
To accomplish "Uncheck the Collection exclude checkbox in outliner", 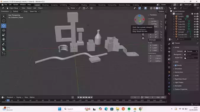I will (x=192, y=14).
